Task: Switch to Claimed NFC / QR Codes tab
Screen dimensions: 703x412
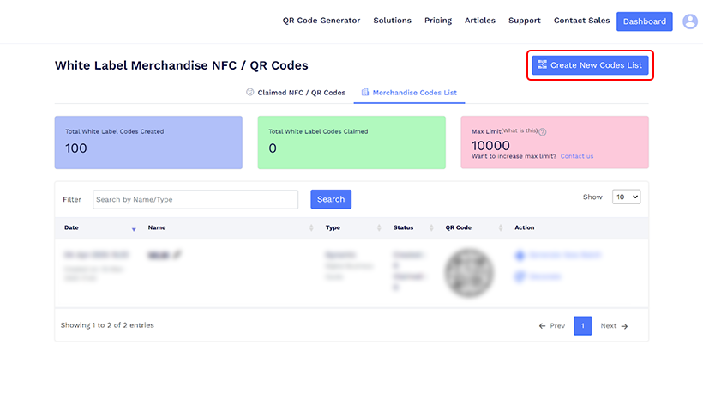Action: 295,93
